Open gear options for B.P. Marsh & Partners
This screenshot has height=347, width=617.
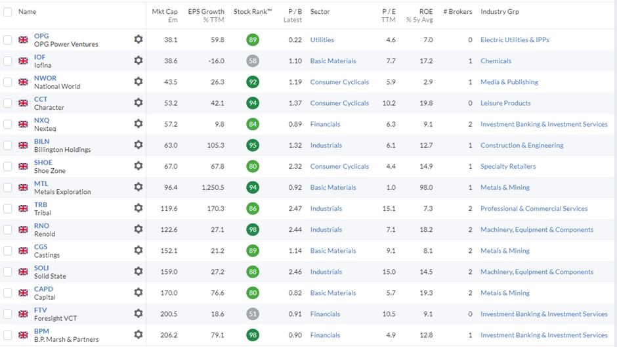[138, 335]
